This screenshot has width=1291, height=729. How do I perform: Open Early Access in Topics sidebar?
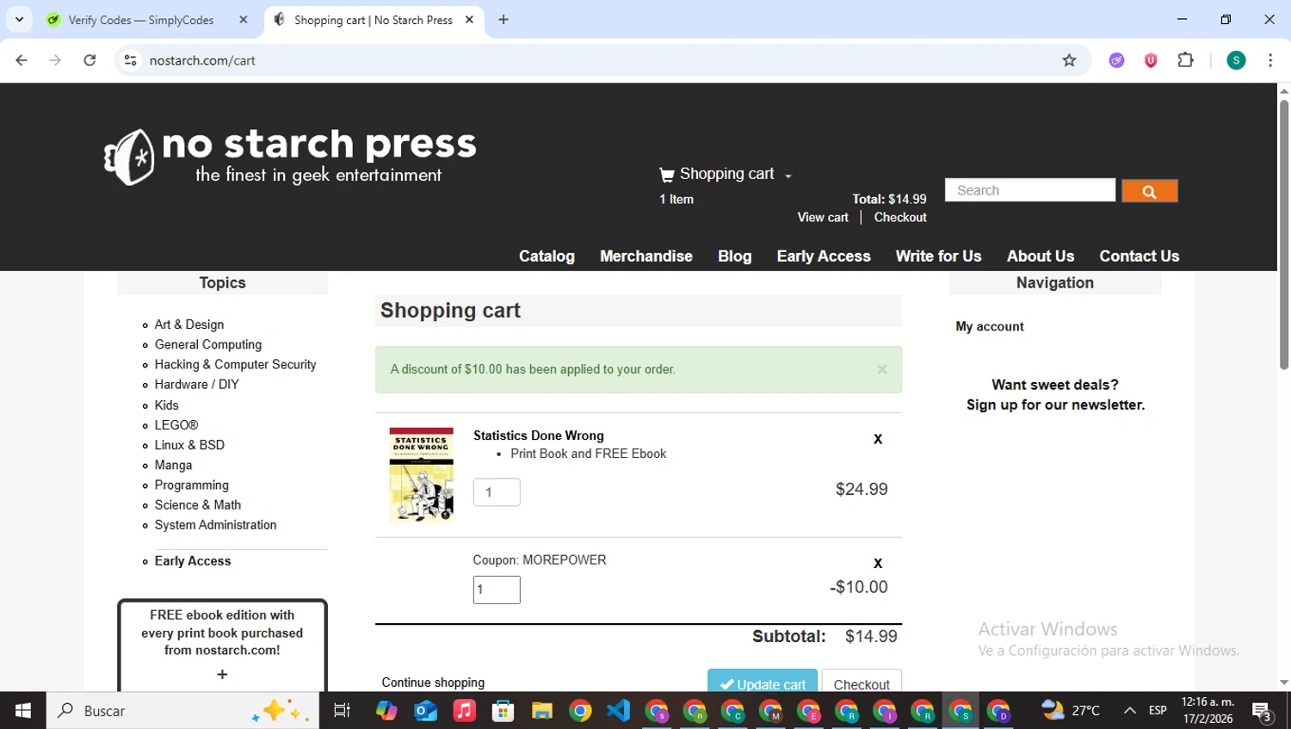[x=193, y=561]
